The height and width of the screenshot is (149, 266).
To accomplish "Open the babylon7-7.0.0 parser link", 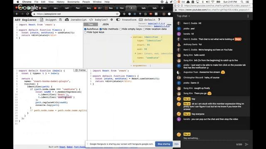I will tap(156, 24).
